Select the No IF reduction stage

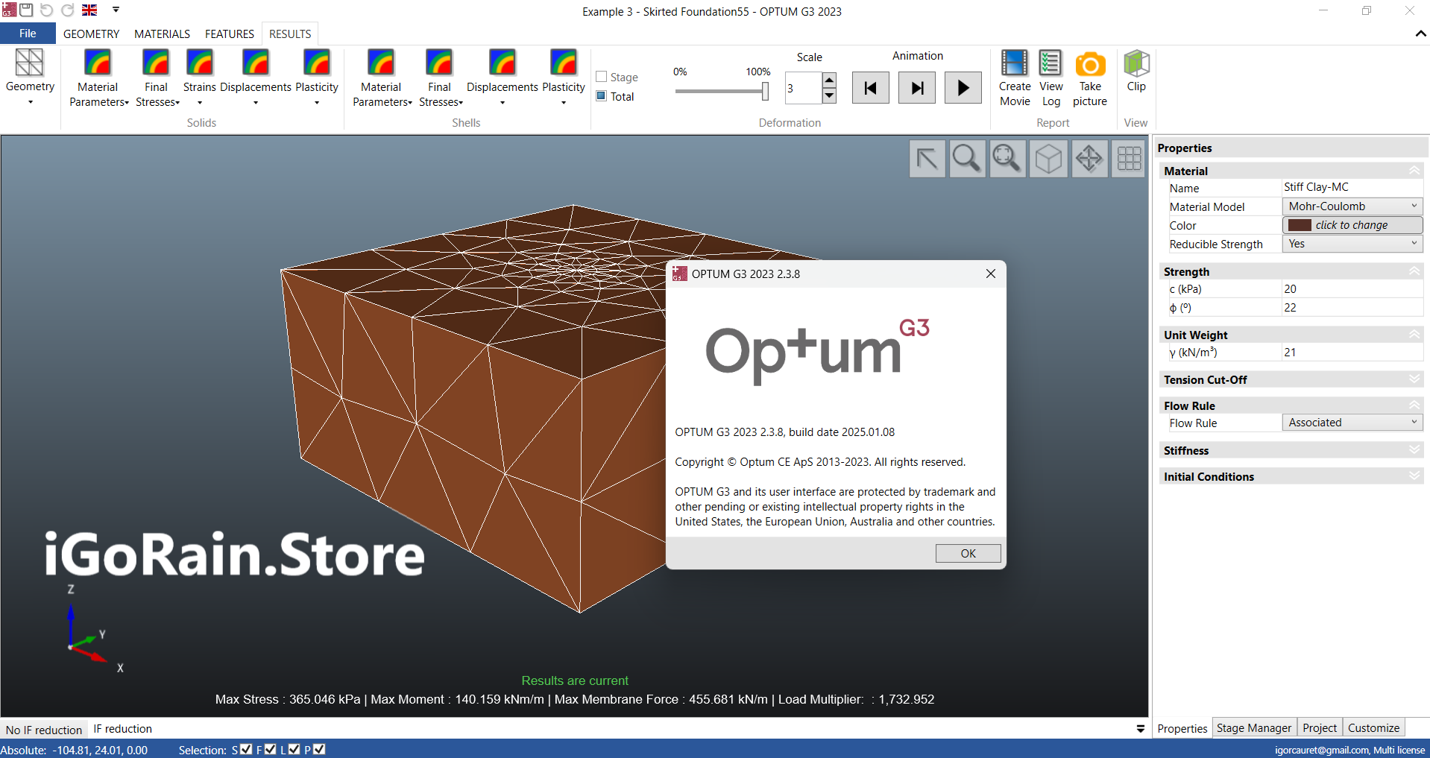point(42,729)
